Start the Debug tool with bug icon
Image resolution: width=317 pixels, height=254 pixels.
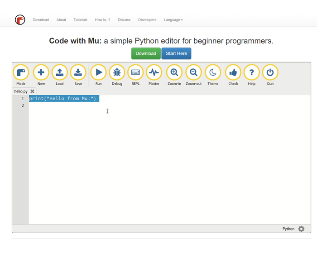tap(117, 73)
